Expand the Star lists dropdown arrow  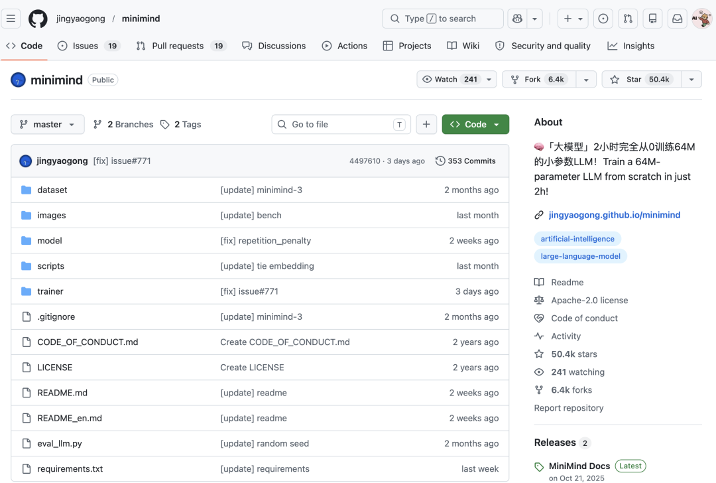(x=691, y=80)
